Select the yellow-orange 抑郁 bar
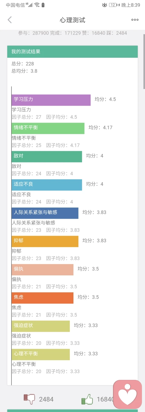The height and width of the screenshot is (412, 145). pyautogui.click(x=45, y=241)
